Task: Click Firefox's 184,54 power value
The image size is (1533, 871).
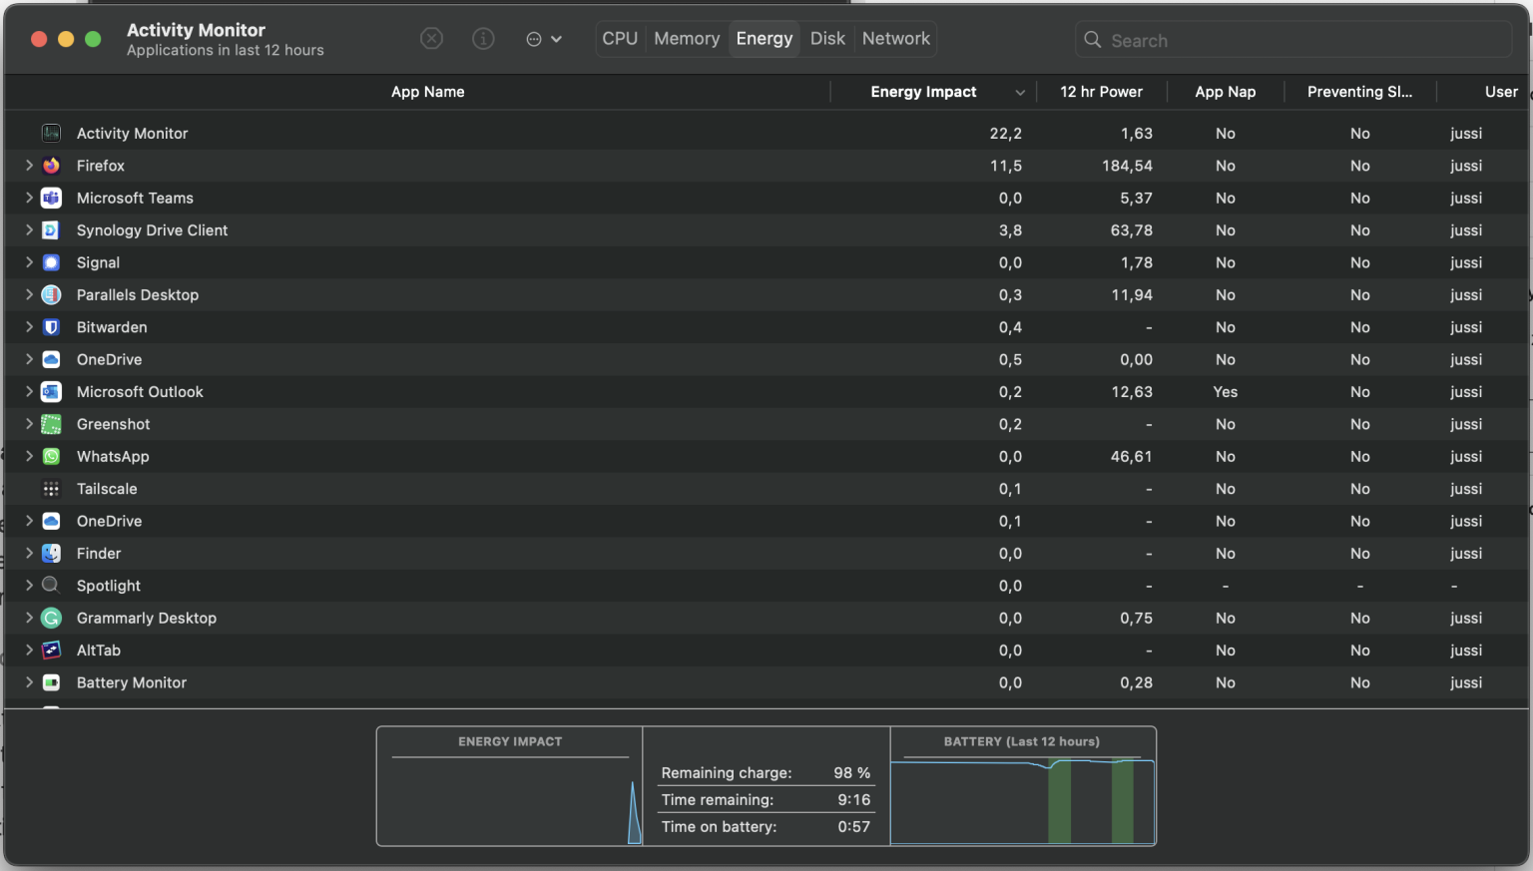Action: click(x=1127, y=166)
